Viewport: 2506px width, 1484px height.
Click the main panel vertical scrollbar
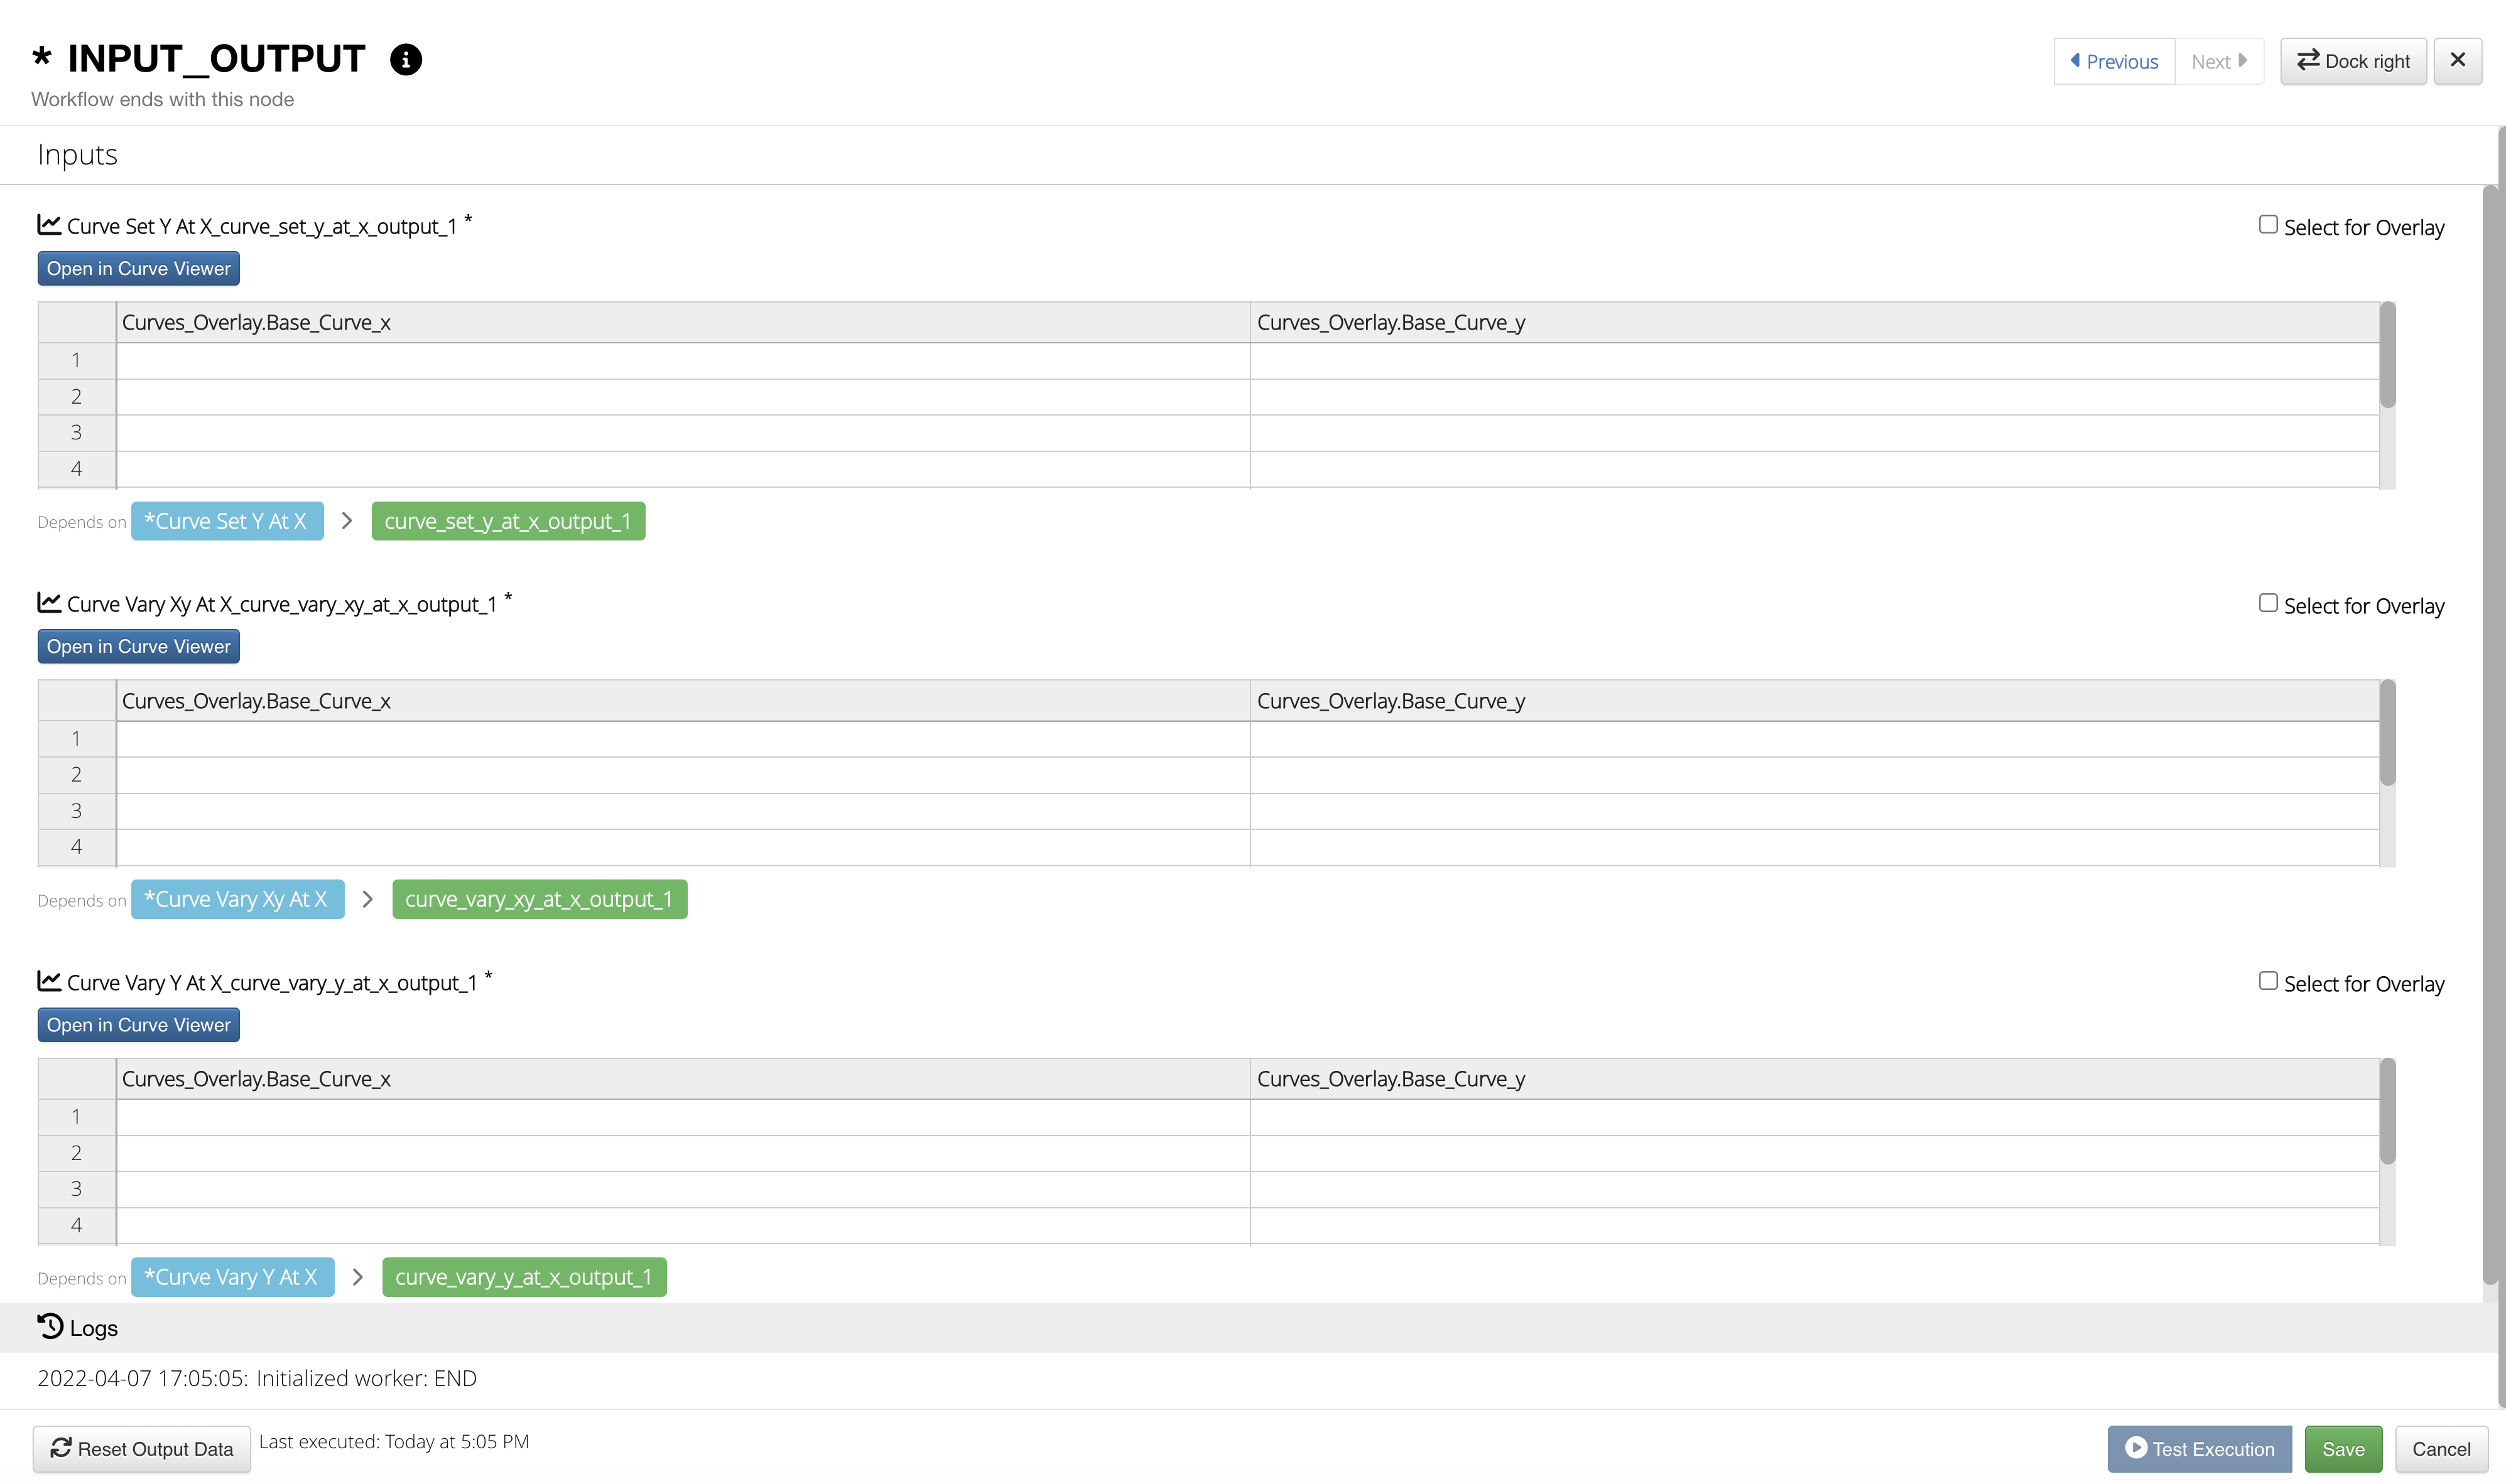click(2490, 735)
